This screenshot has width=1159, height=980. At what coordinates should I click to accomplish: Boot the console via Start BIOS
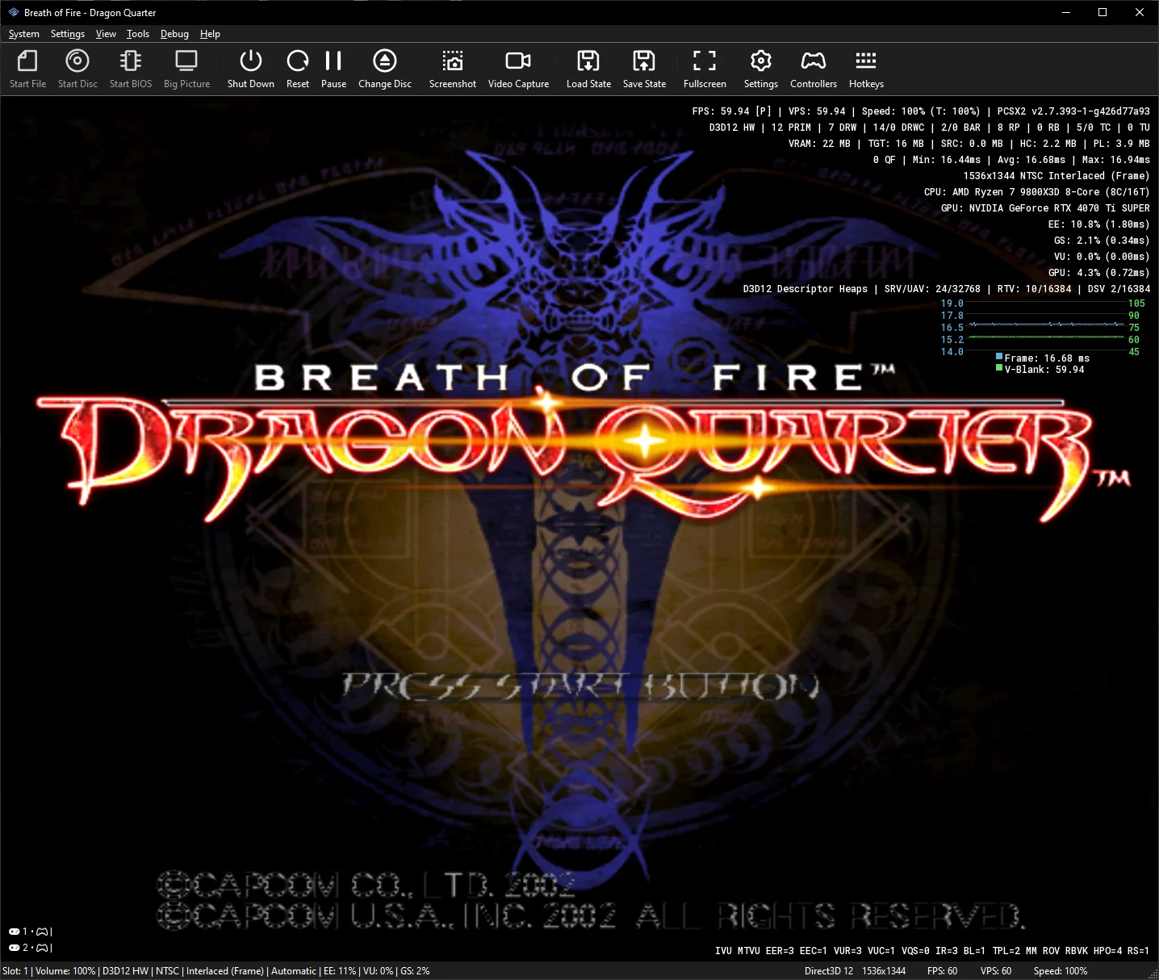click(131, 69)
